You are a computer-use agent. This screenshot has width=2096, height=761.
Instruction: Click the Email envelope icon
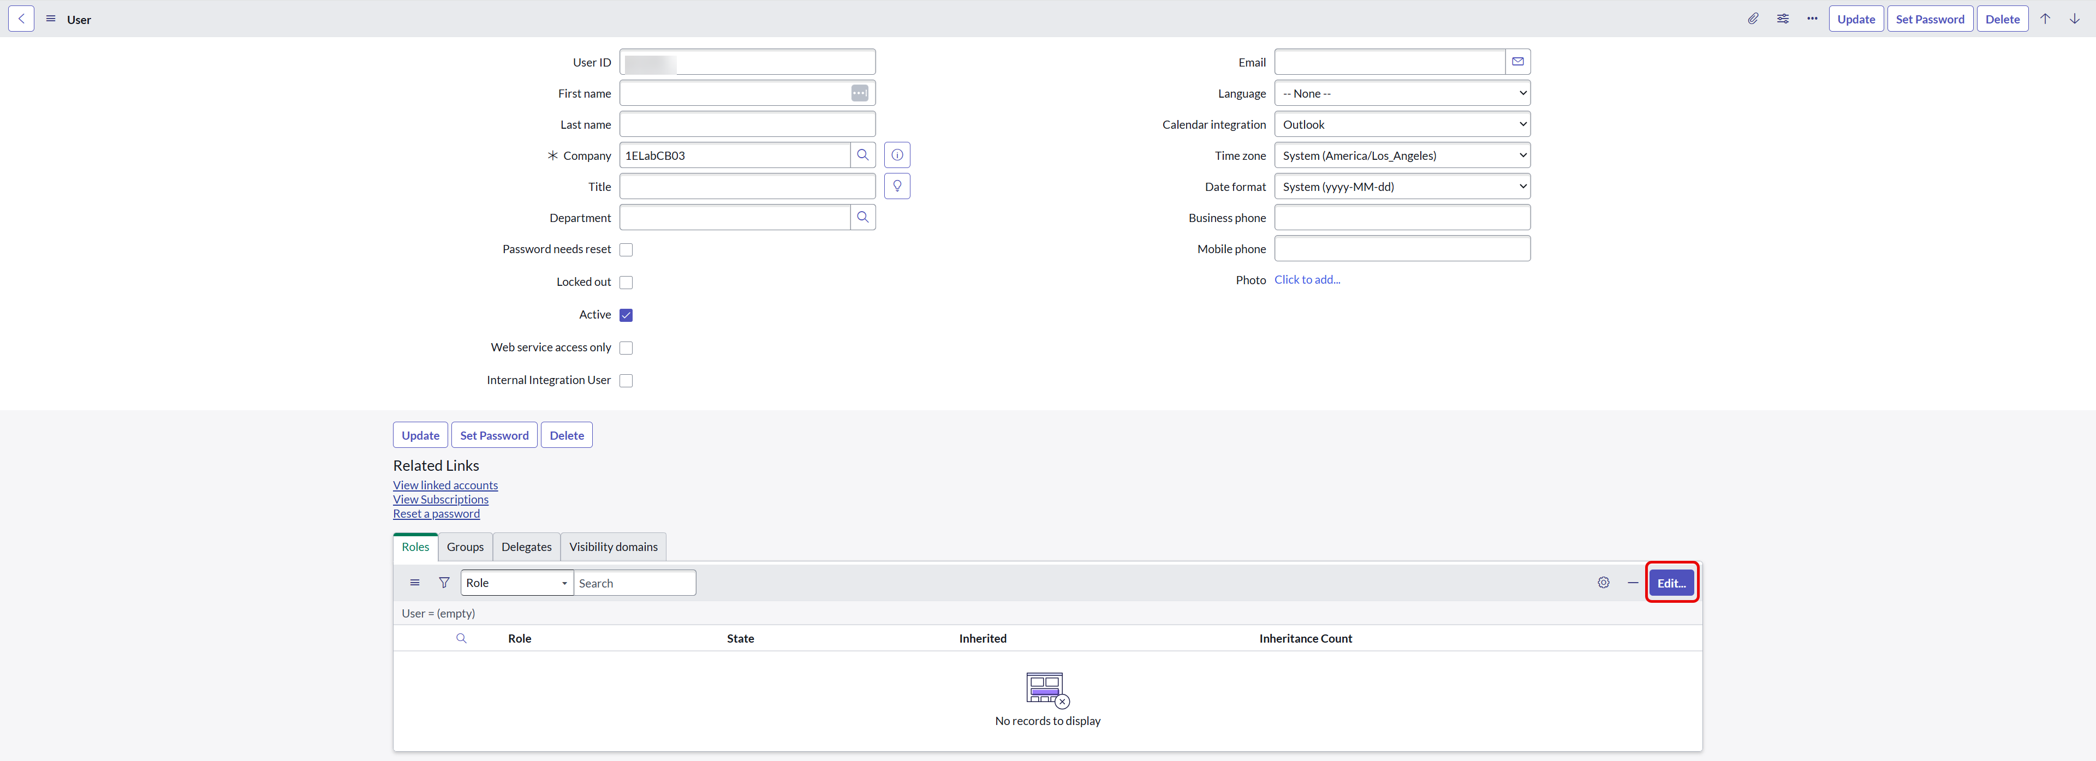(1517, 62)
